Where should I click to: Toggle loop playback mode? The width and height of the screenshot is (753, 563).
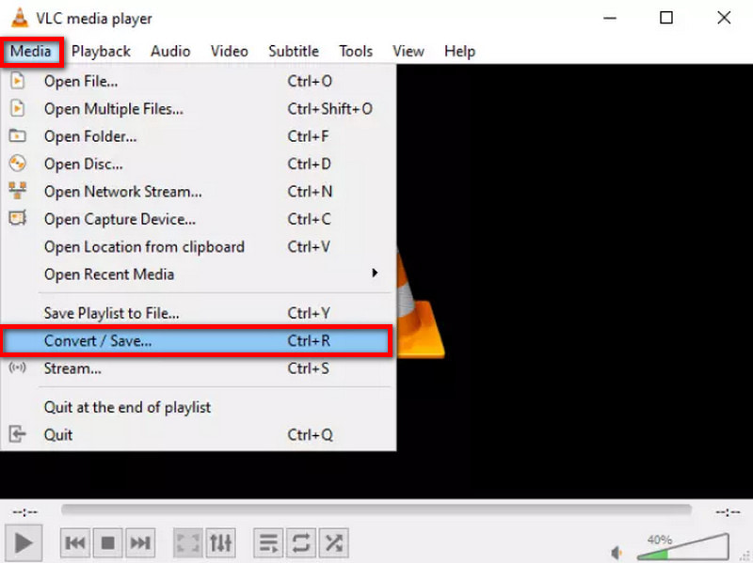coord(301,542)
